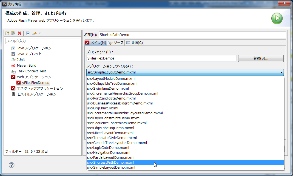Choose src/SwimlaneDemo.mxml from list
This screenshot has width=293, height=176.
pos(185,89)
